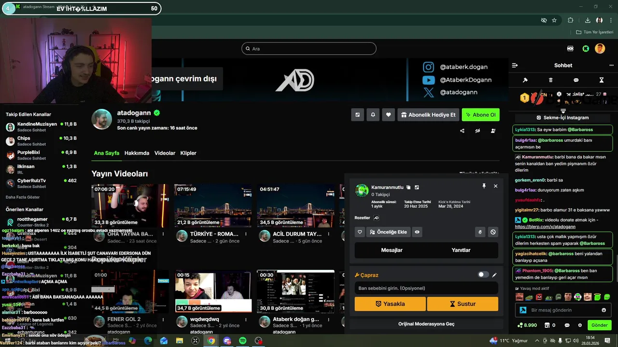618x347 pixels.
Task: Click the Abone Ol subscribe button
Action: (481, 115)
